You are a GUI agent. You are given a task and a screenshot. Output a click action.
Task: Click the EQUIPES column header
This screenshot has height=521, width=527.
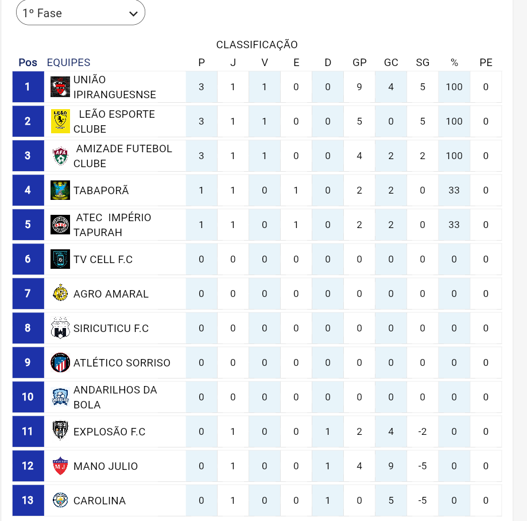69,63
